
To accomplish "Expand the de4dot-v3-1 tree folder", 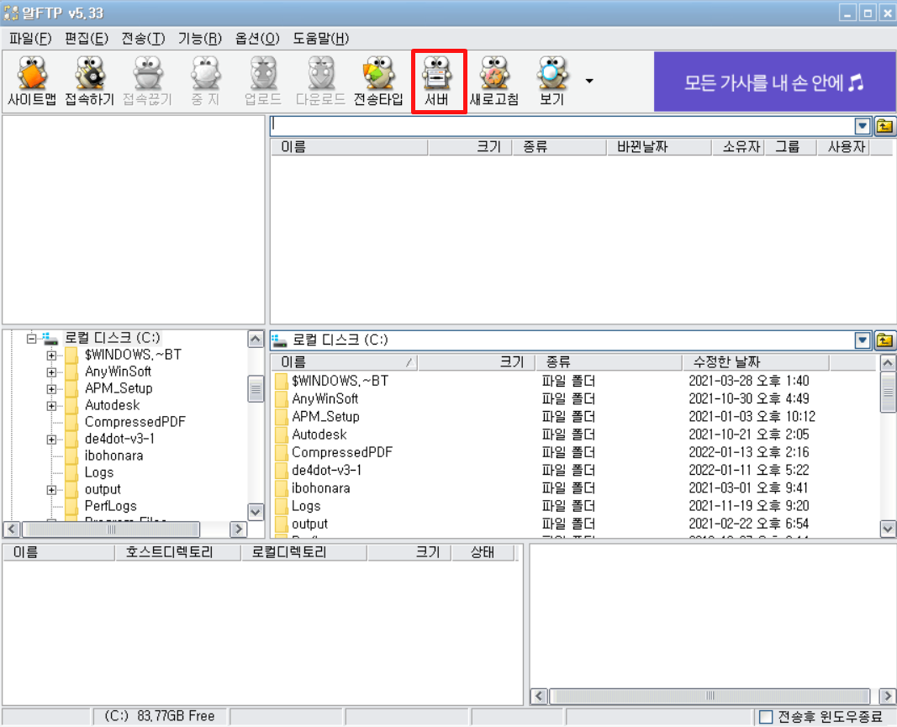I will tap(51, 440).
